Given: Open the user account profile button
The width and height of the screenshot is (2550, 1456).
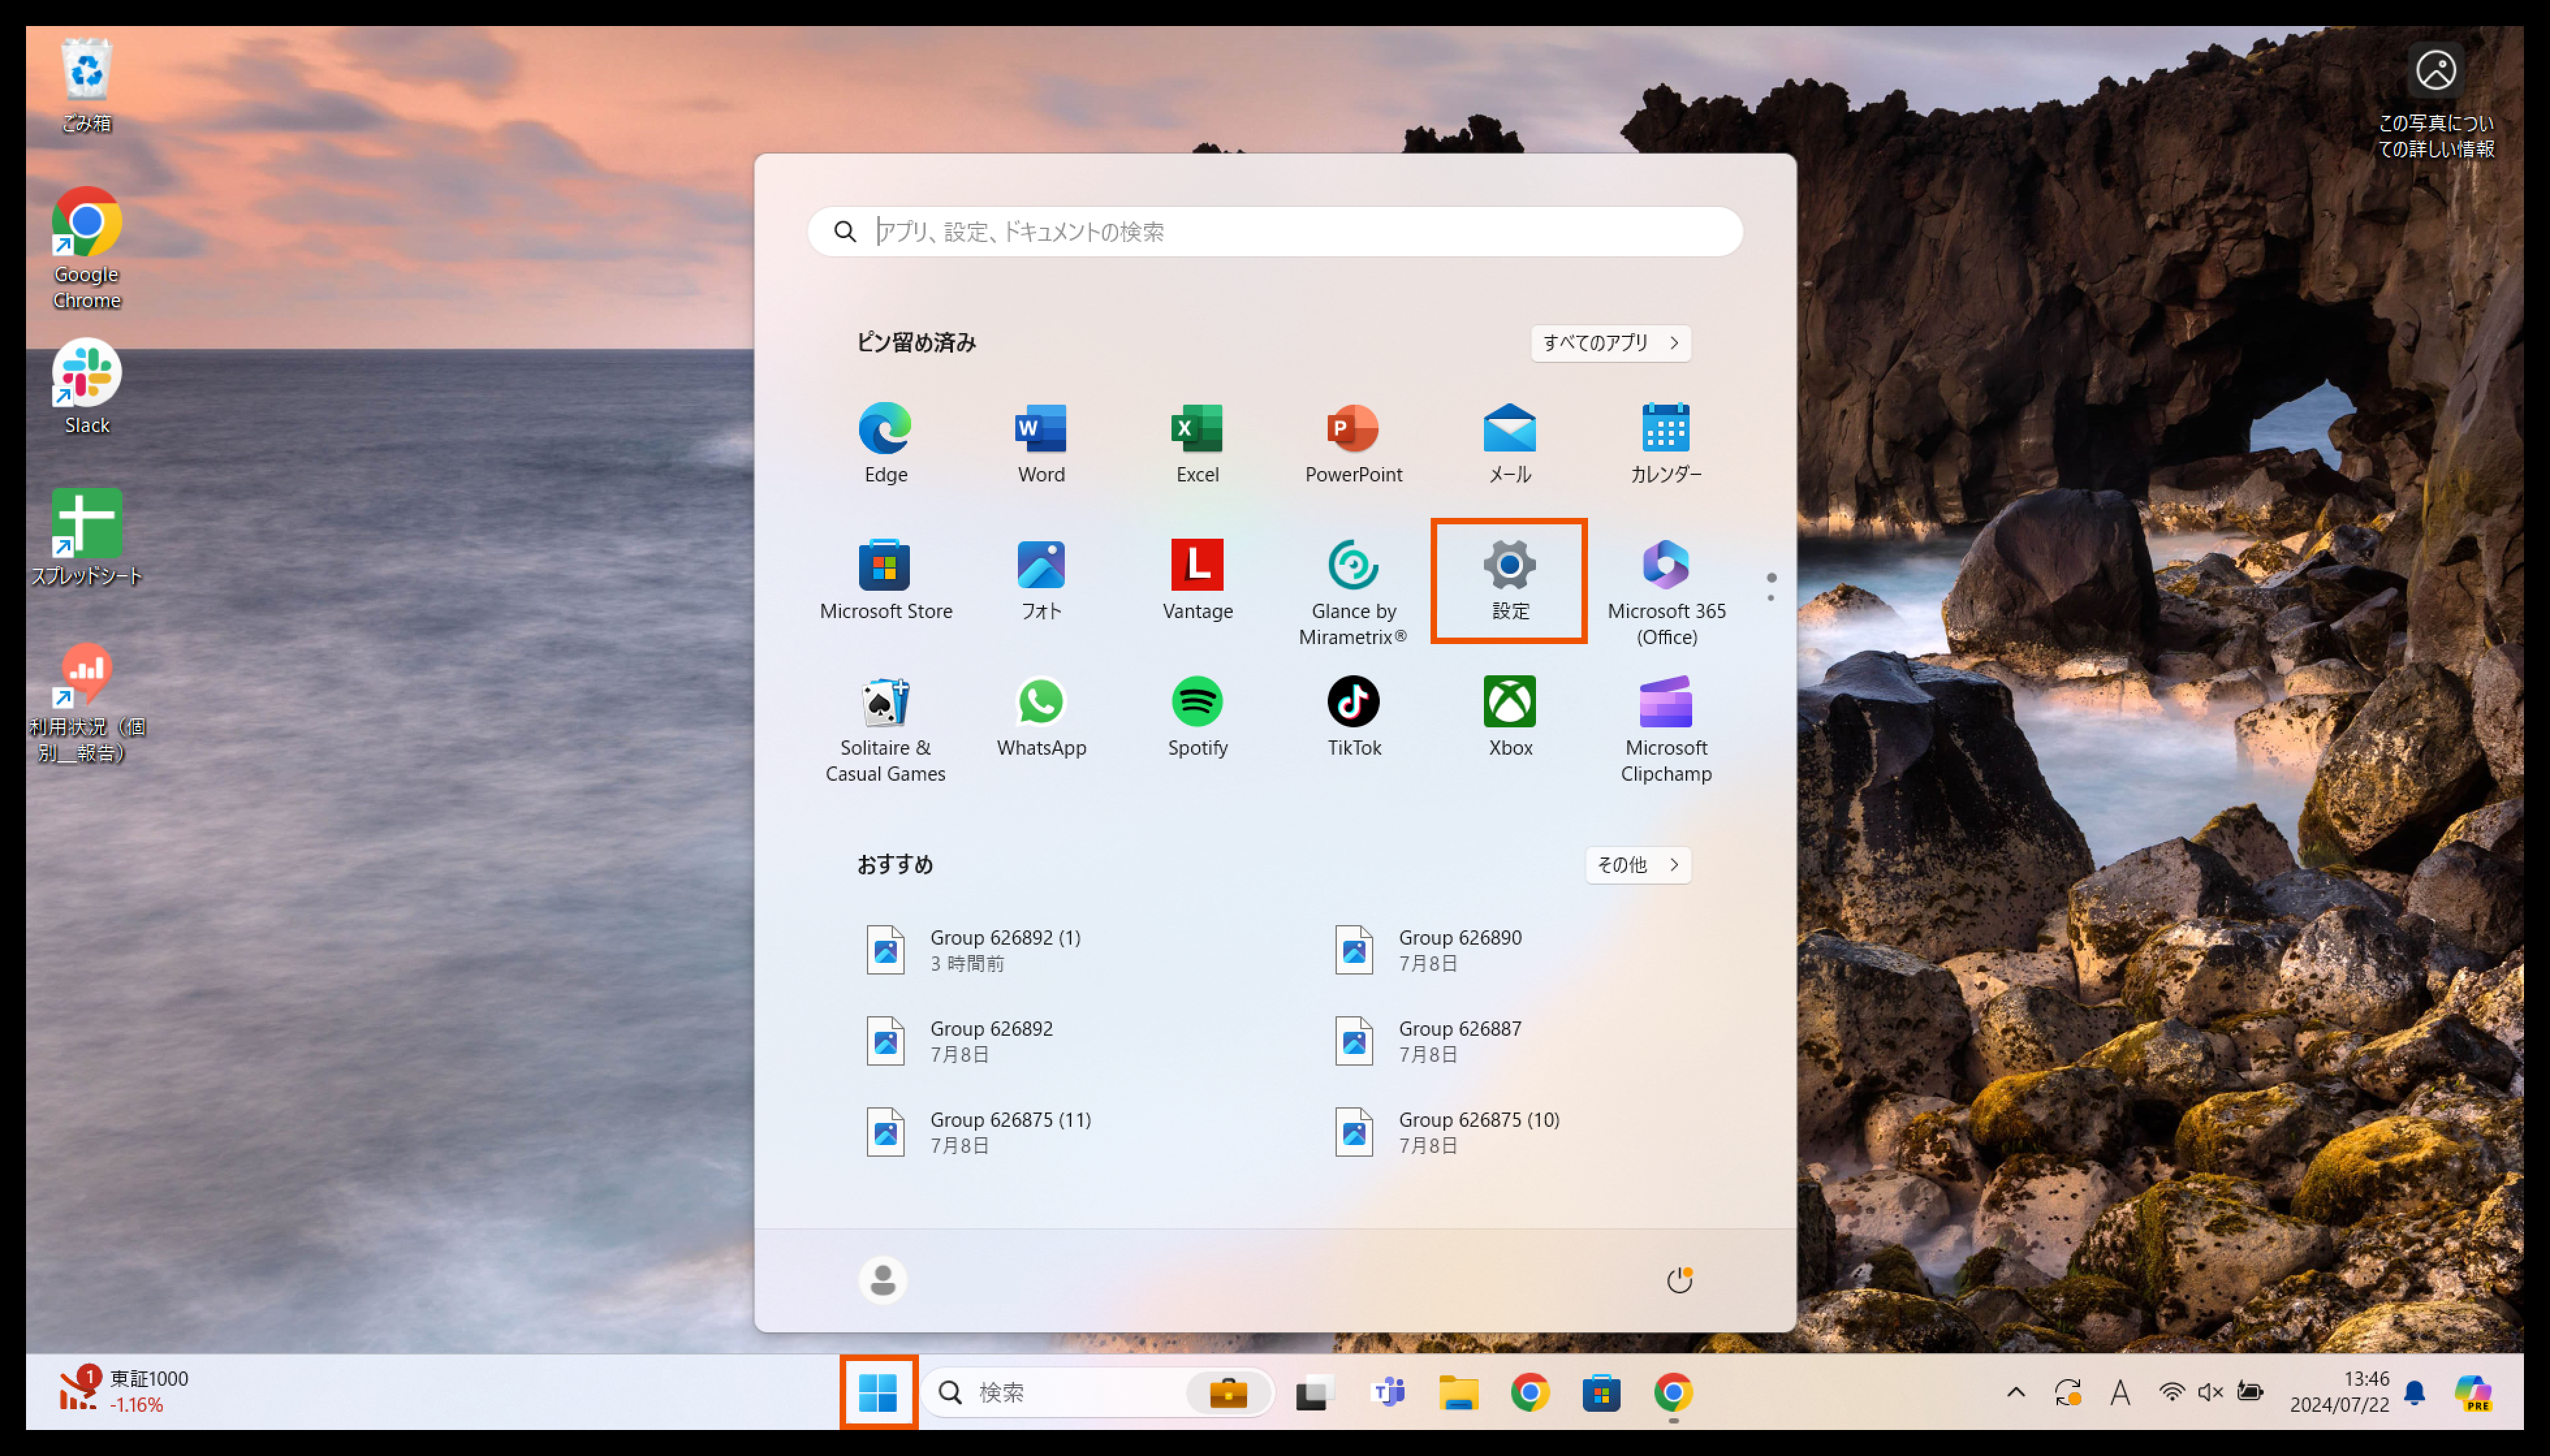Looking at the screenshot, I should [x=883, y=1280].
